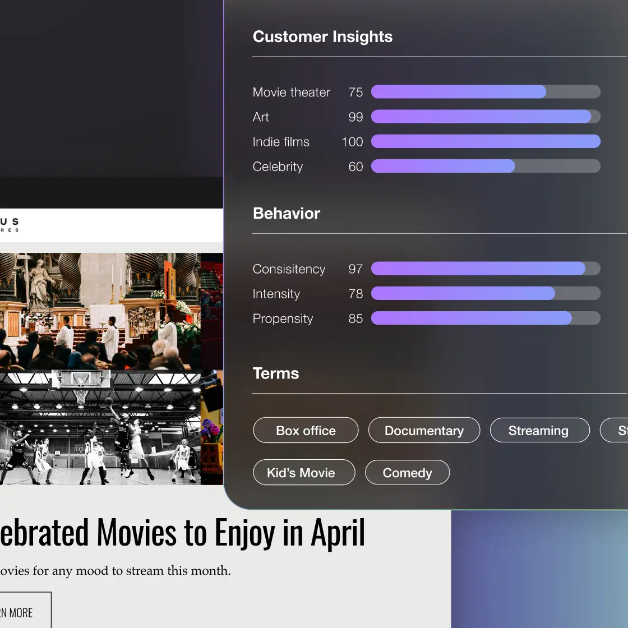Click the Propensity score 85
628x628 pixels.
(x=355, y=318)
